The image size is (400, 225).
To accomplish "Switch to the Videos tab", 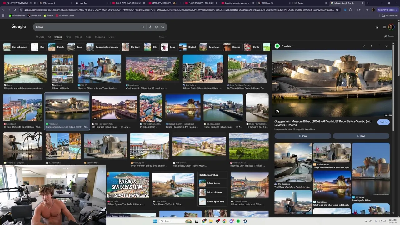I will click(x=78, y=37).
